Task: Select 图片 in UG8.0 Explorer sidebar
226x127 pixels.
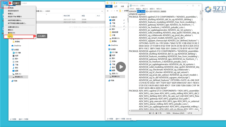Action: [x=15, y=59]
